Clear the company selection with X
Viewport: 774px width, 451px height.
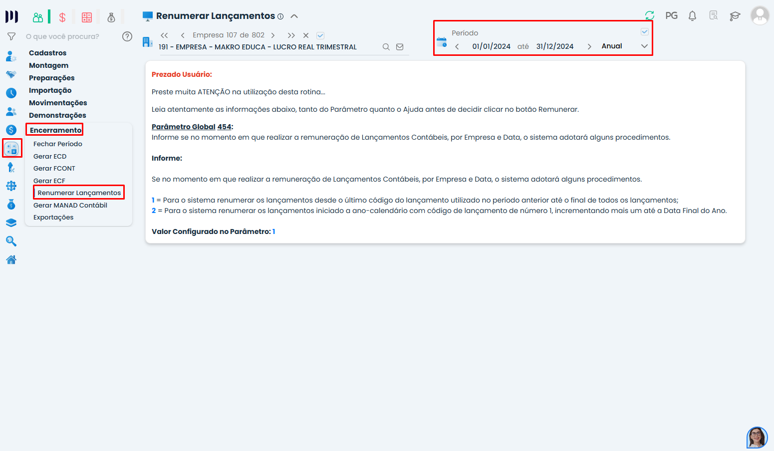point(306,35)
